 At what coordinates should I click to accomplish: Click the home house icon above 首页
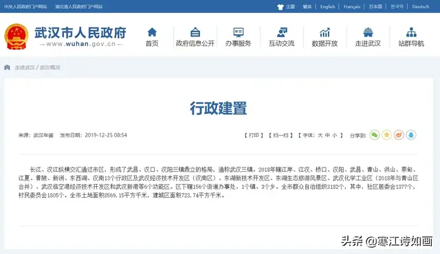[x=152, y=32]
